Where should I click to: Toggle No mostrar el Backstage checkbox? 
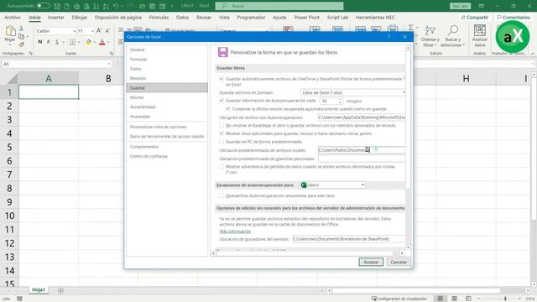(222, 126)
